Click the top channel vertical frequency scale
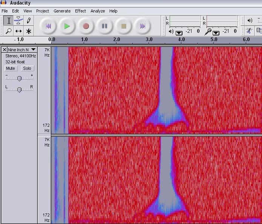262x224 pixels. point(44,90)
